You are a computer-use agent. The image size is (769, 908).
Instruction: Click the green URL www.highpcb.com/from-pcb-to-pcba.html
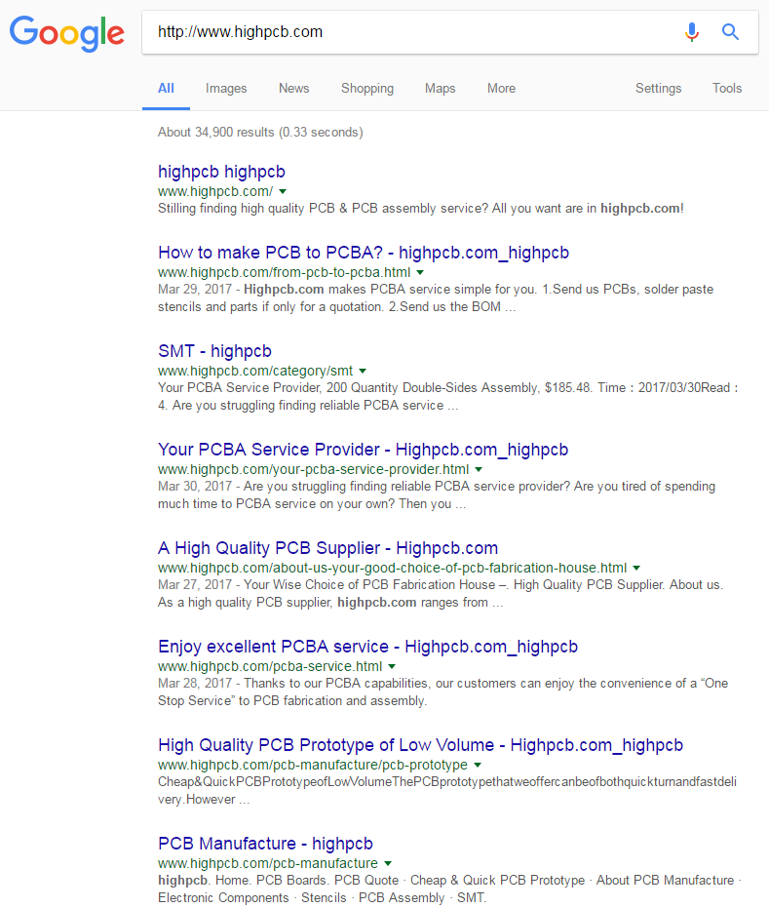click(284, 273)
